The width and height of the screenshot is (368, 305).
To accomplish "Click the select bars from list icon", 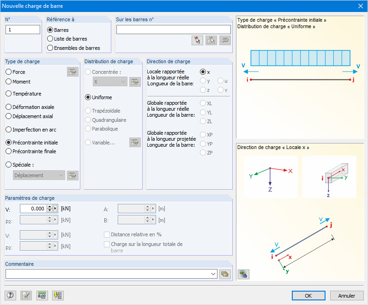I will point(211,40).
